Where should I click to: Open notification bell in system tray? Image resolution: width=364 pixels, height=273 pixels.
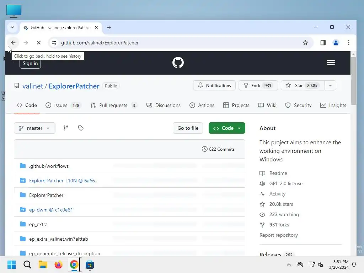point(354,264)
